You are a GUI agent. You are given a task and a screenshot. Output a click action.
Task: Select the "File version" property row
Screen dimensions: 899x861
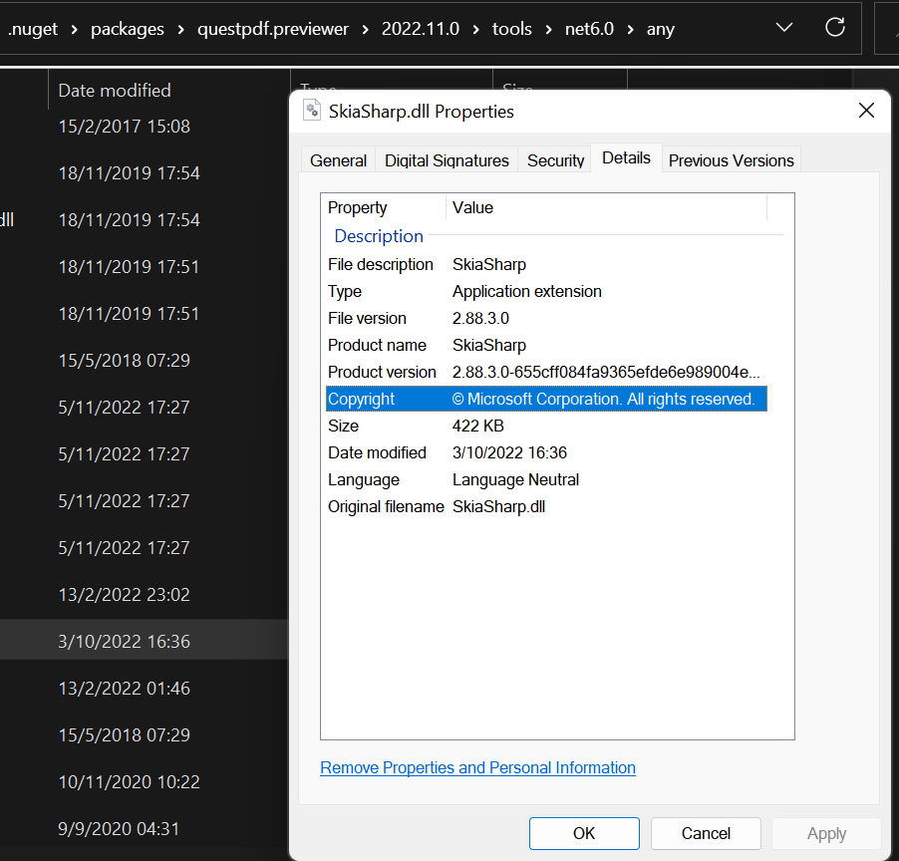[449, 318]
